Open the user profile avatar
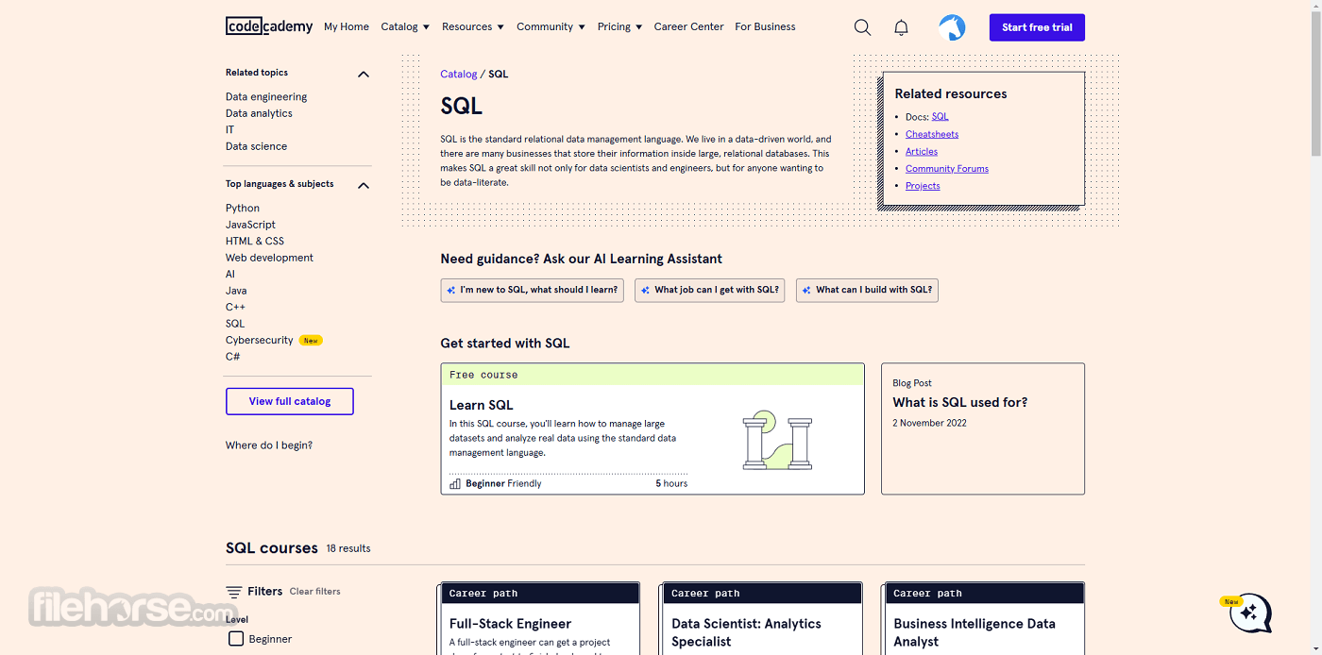 click(x=952, y=27)
